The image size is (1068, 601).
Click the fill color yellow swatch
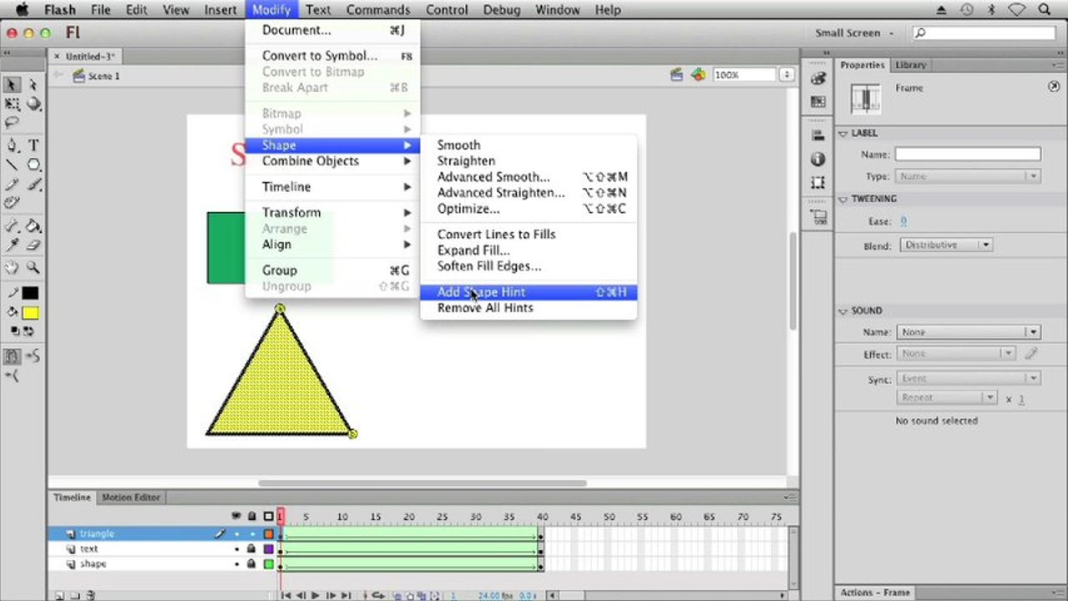tap(30, 313)
